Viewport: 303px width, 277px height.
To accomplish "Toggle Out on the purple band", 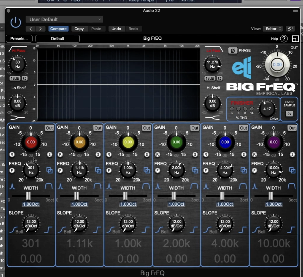I will click(x=292, y=128).
